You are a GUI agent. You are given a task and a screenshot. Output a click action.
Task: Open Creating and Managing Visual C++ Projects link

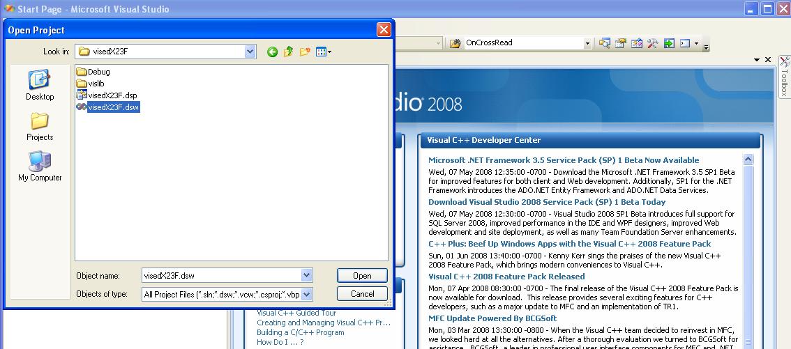(324, 323)
